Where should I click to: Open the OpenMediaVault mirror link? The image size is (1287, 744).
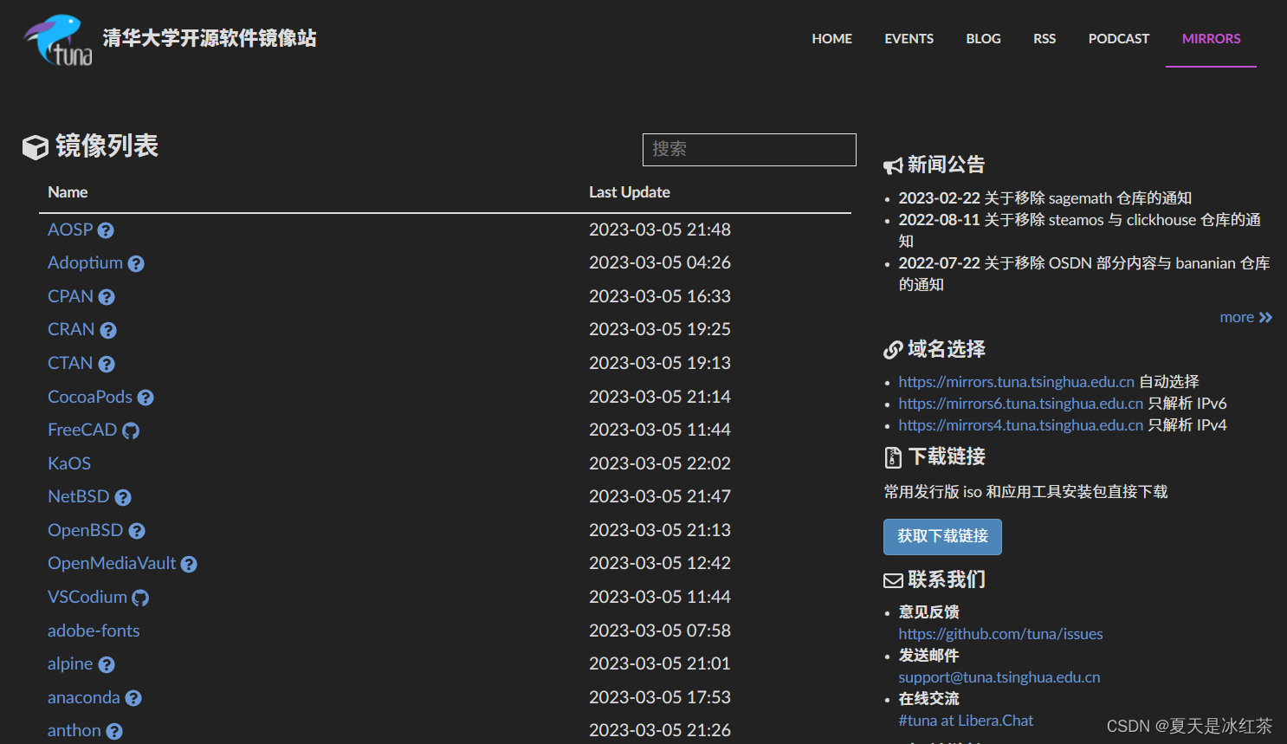pyautogui.click(x=112, y=563)
